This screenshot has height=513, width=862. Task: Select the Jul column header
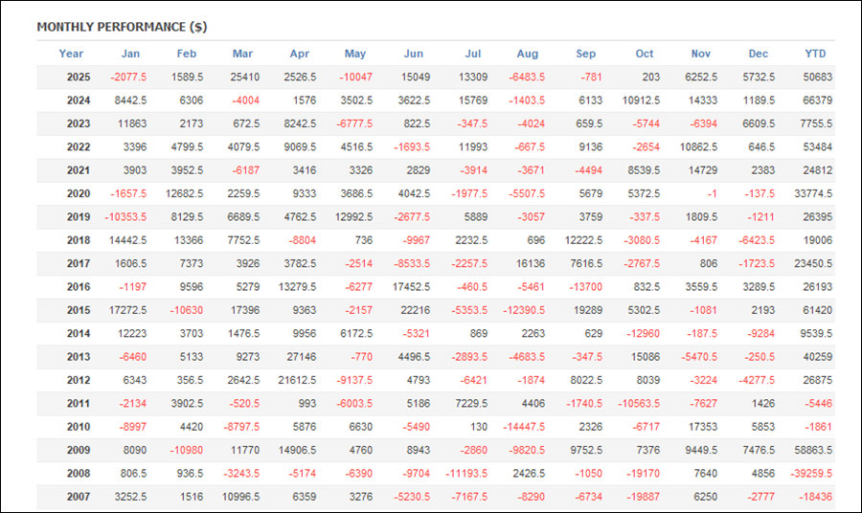tap(473, 54)
